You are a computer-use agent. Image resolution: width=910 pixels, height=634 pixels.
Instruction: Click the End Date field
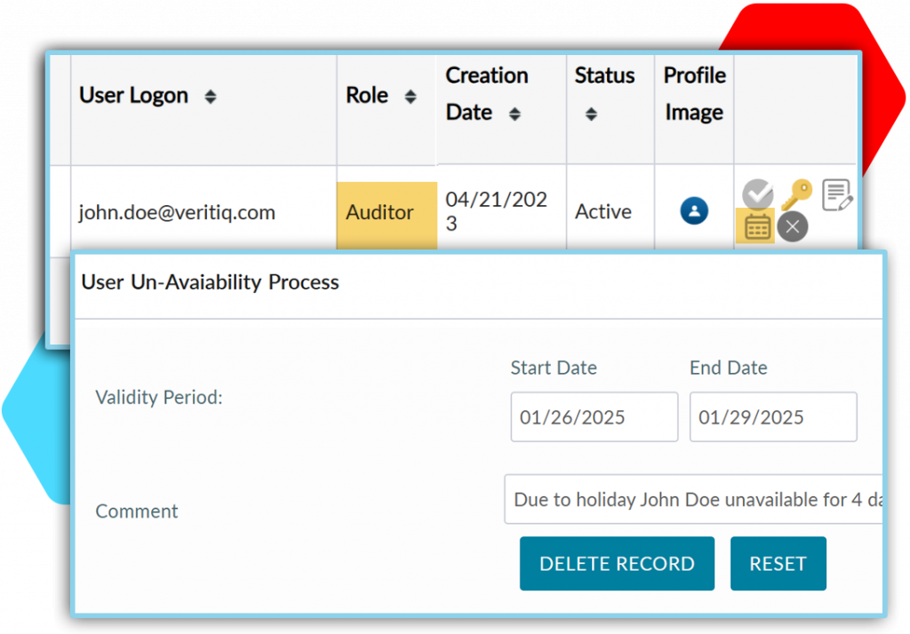coord(773,417)
